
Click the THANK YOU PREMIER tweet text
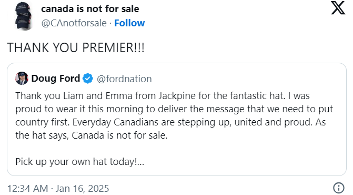pos(76,47)
